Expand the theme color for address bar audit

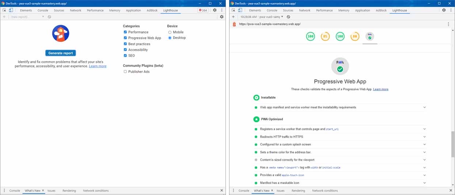pos(424,152)
